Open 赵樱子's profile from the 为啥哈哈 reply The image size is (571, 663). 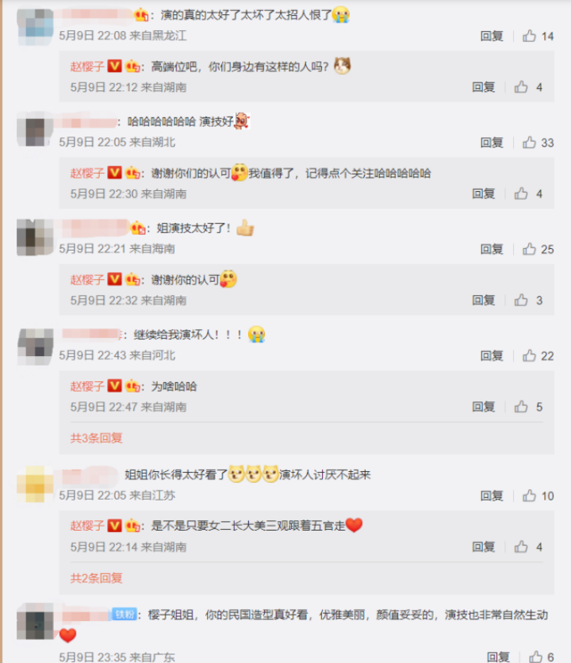pos(87,386)
